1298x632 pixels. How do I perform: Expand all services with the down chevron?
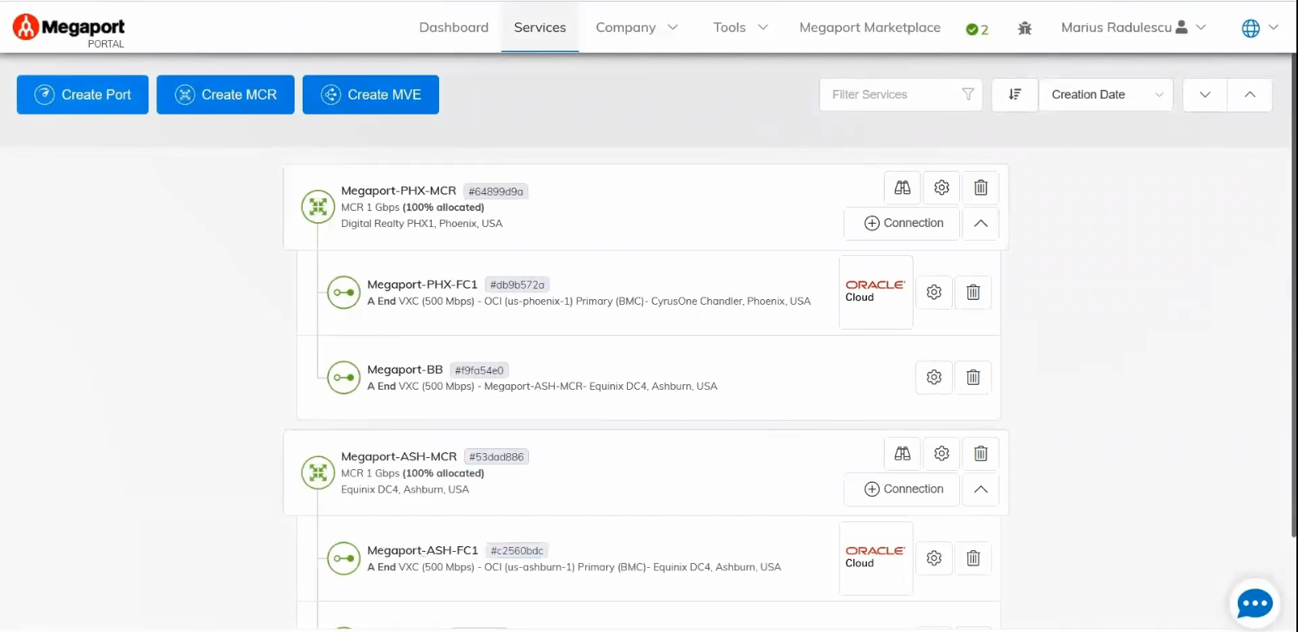[x=1204, y=95]
